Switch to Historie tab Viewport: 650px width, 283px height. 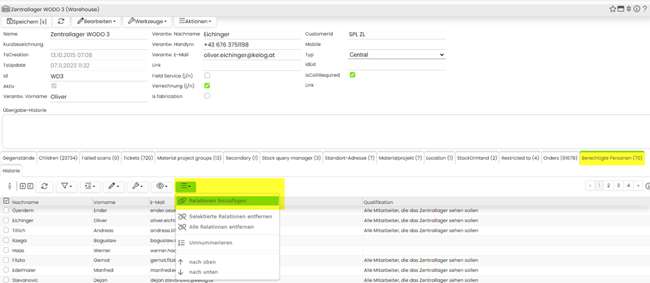[11, 171]
